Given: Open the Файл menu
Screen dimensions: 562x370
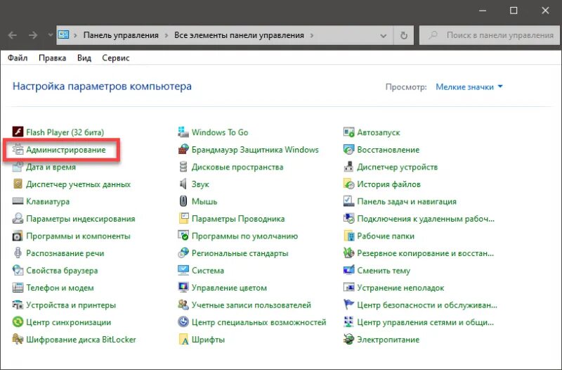Looking at the screenshot, I should coord(18,58).
